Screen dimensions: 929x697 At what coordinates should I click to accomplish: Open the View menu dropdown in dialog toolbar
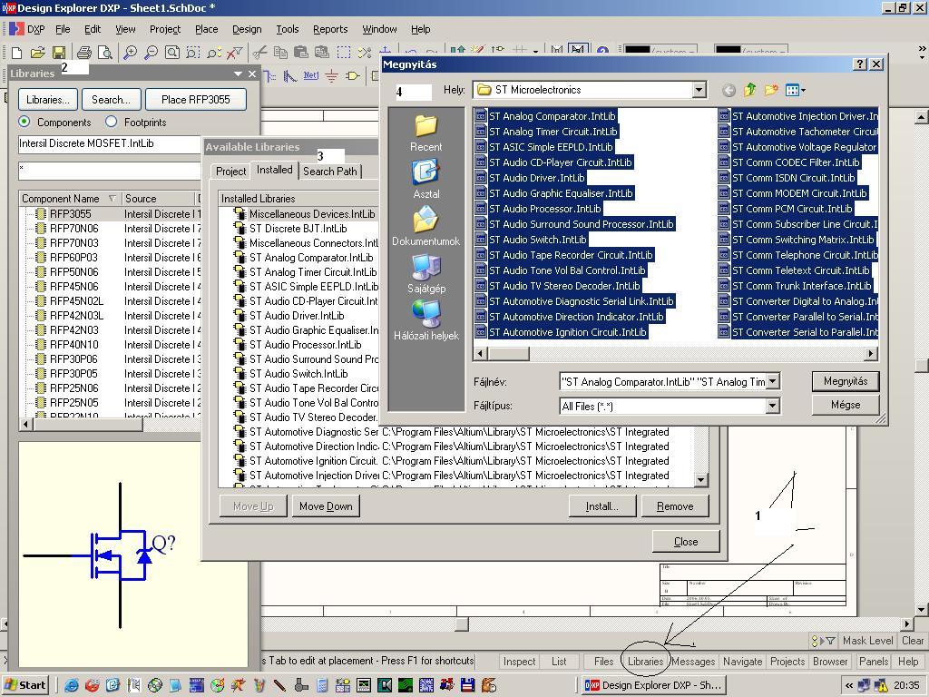[796, 90]
